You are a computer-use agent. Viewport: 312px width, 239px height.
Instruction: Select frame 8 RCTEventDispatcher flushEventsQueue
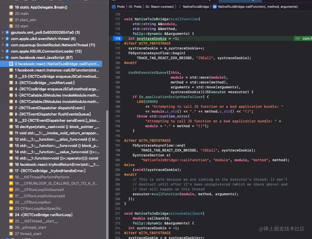[50, 114]
